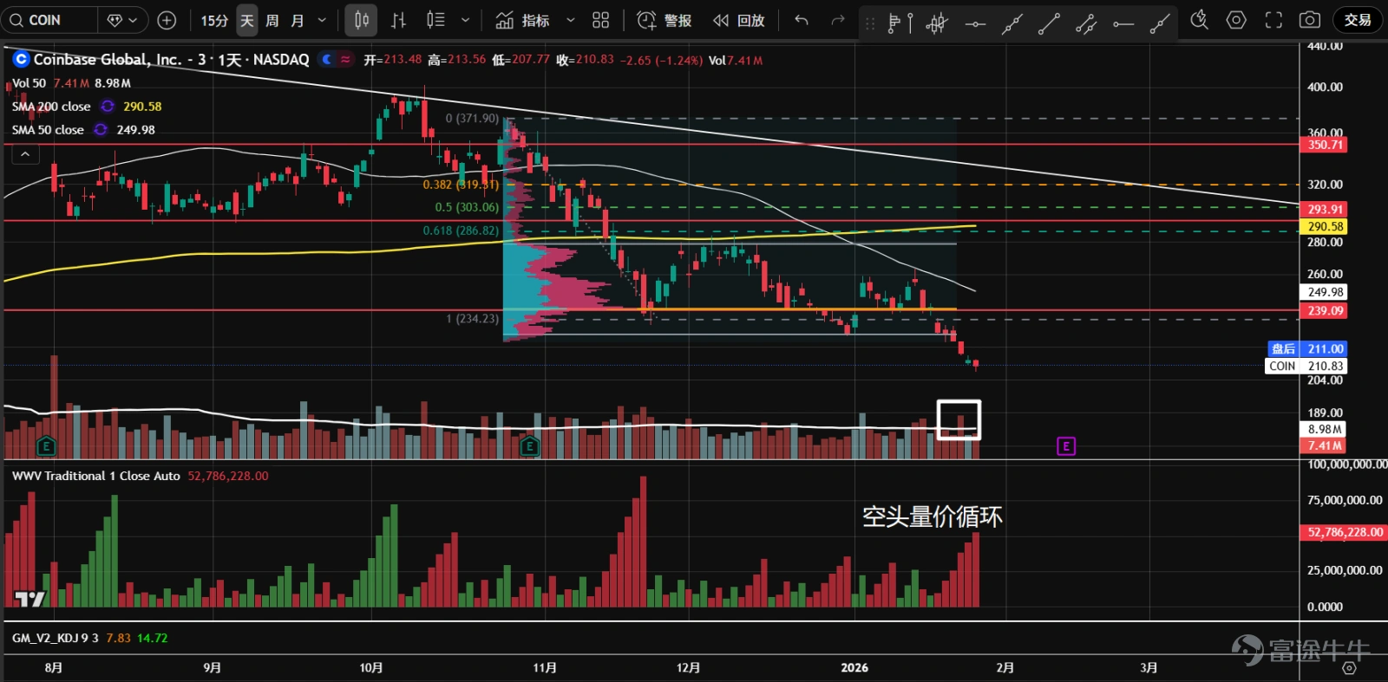Select the GM_V2_KDJ indicator legend
The image size is (1388, 682).
click(x=55, y=638)
